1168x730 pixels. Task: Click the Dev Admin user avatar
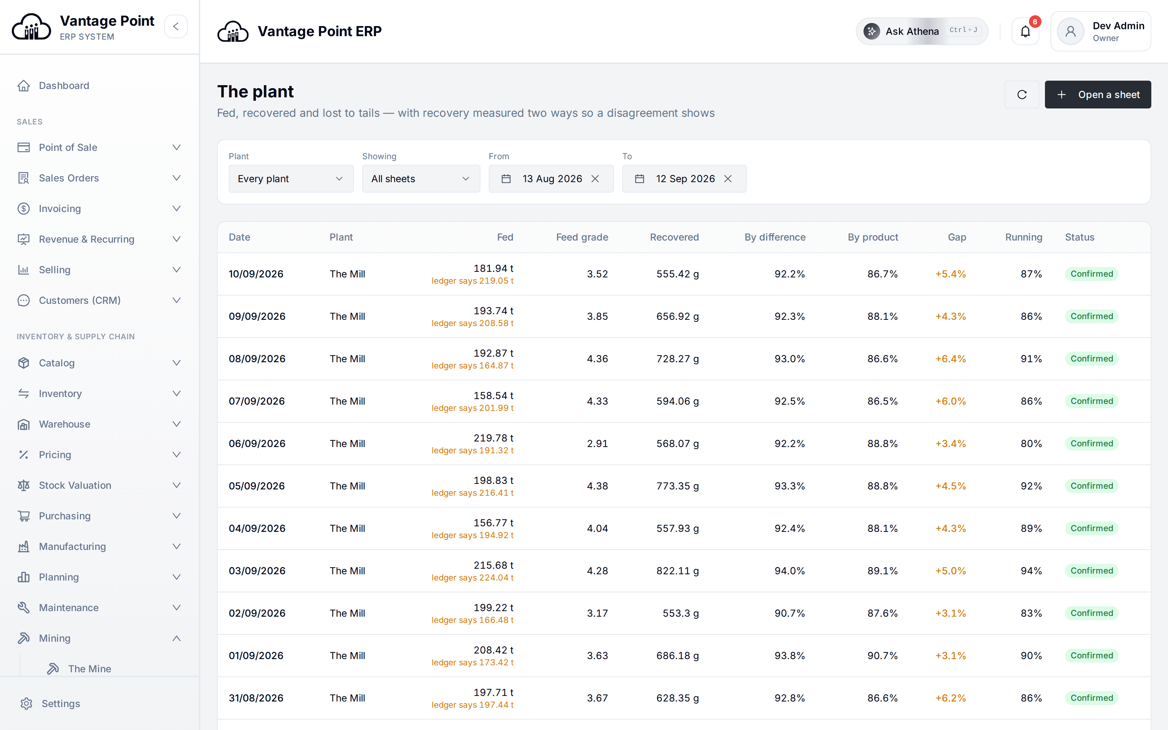1070,31
